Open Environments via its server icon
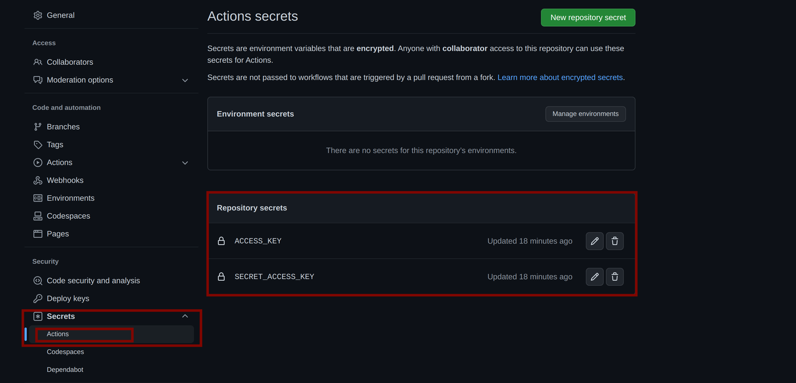 pyautogui.click(x=37, y=198)
